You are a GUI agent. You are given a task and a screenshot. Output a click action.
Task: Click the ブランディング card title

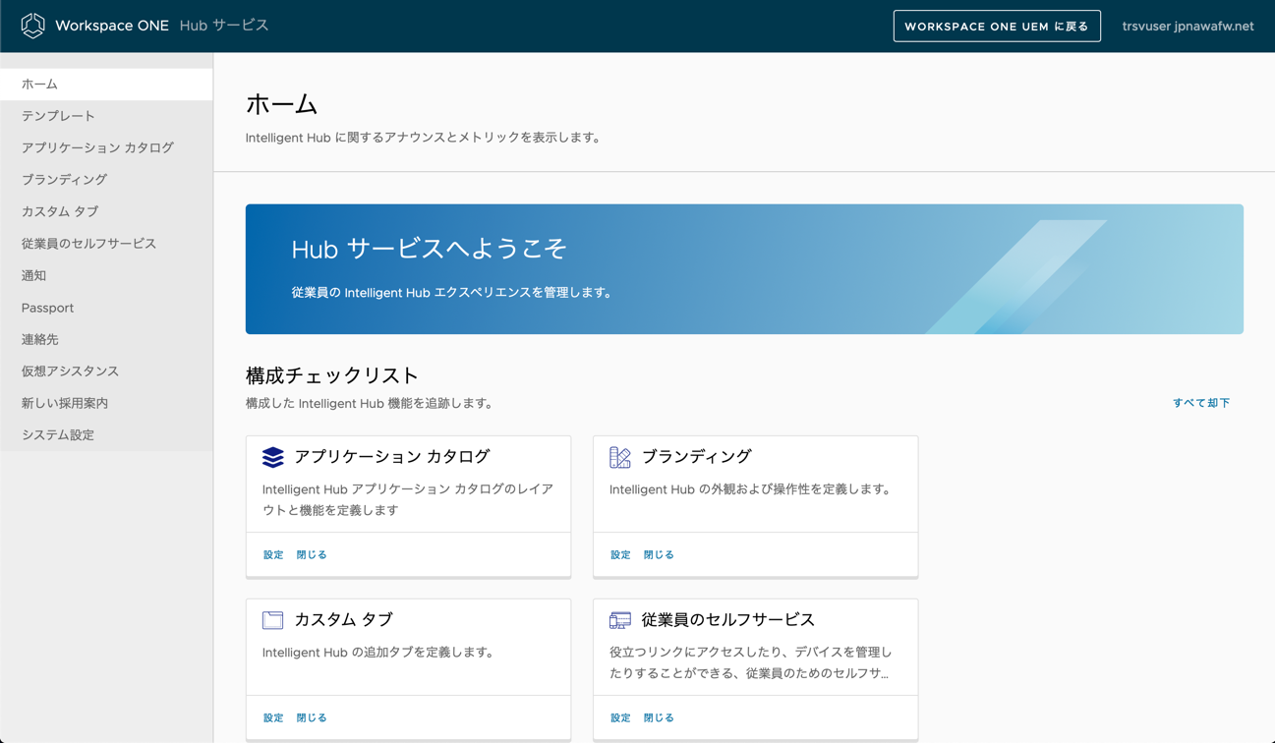pos(696,457)
